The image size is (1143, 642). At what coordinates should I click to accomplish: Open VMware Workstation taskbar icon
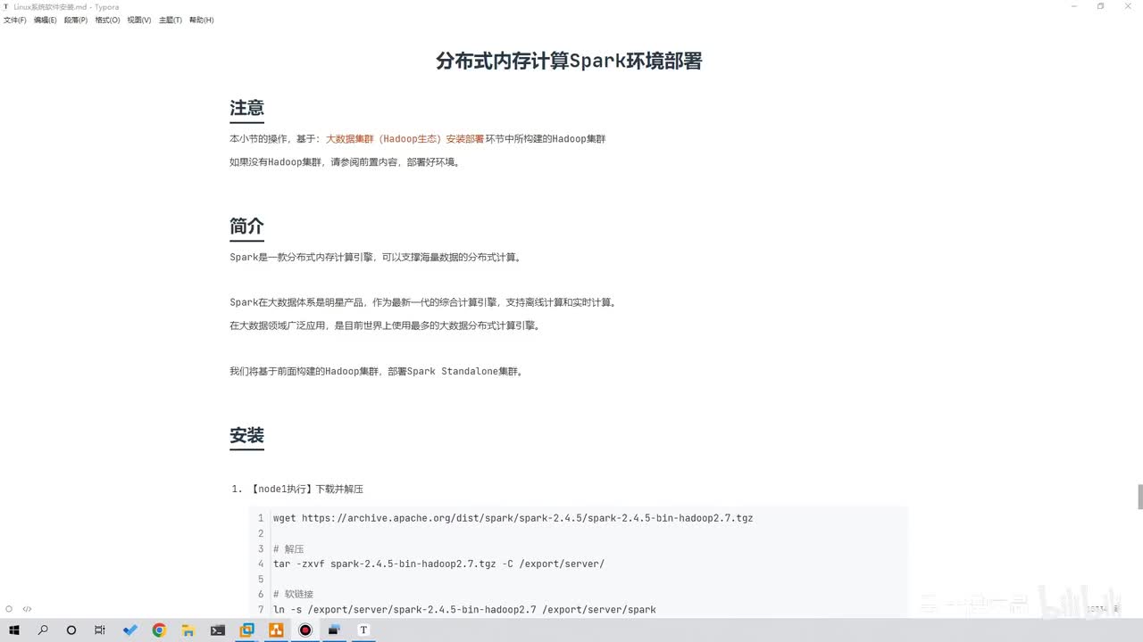coord(247,630)
